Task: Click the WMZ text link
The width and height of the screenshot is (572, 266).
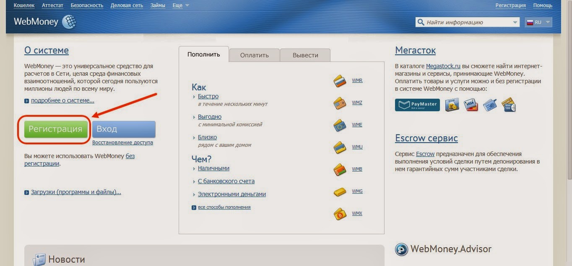Action: coord(357,103)
